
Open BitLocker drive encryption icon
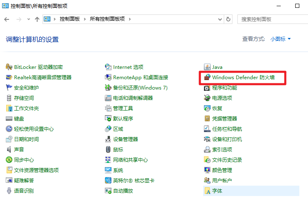pos(9,67)
